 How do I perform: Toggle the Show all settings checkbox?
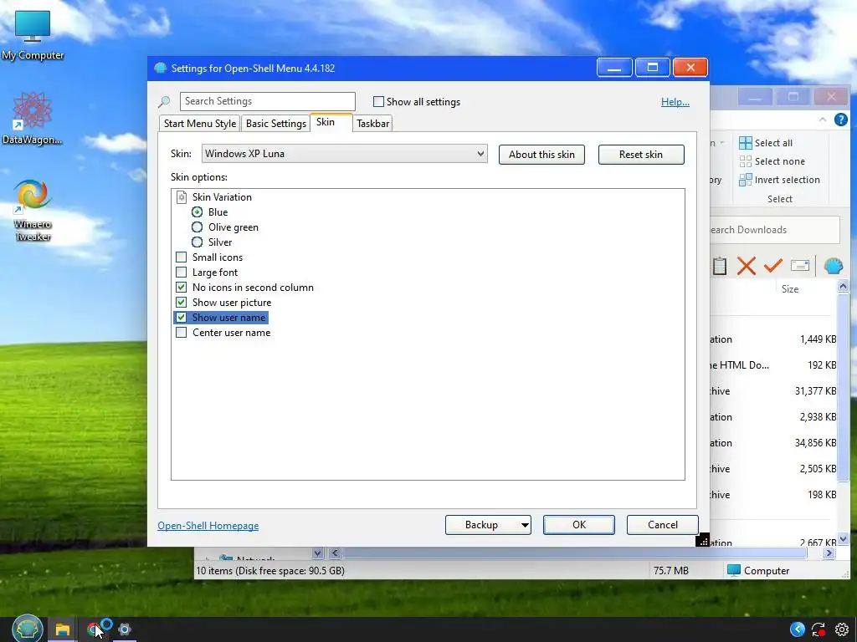378,101
